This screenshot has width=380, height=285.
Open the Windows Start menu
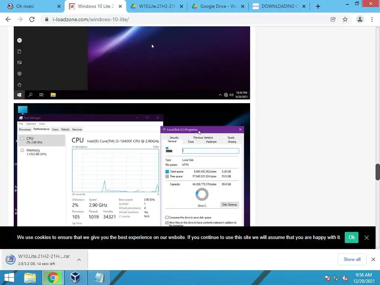click(x=9, y=278)
